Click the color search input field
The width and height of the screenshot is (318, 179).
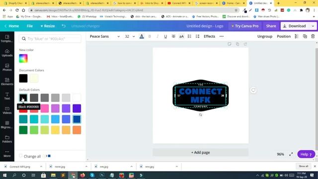point(50,39)
